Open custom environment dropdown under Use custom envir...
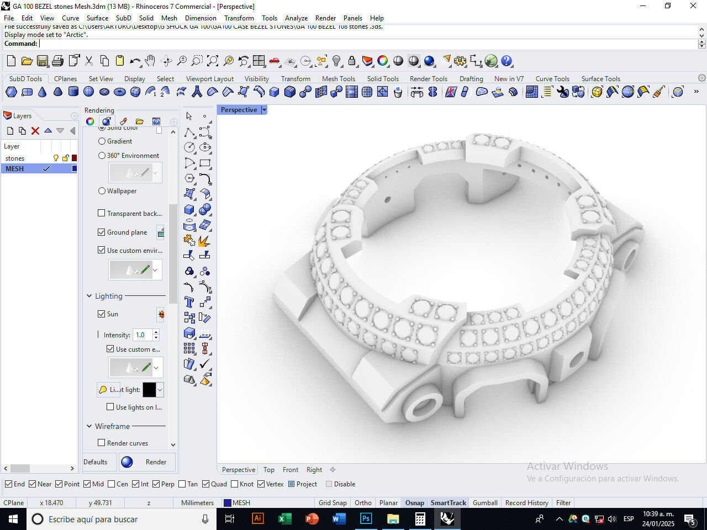 pyautogui.click(x=155, y=270)
